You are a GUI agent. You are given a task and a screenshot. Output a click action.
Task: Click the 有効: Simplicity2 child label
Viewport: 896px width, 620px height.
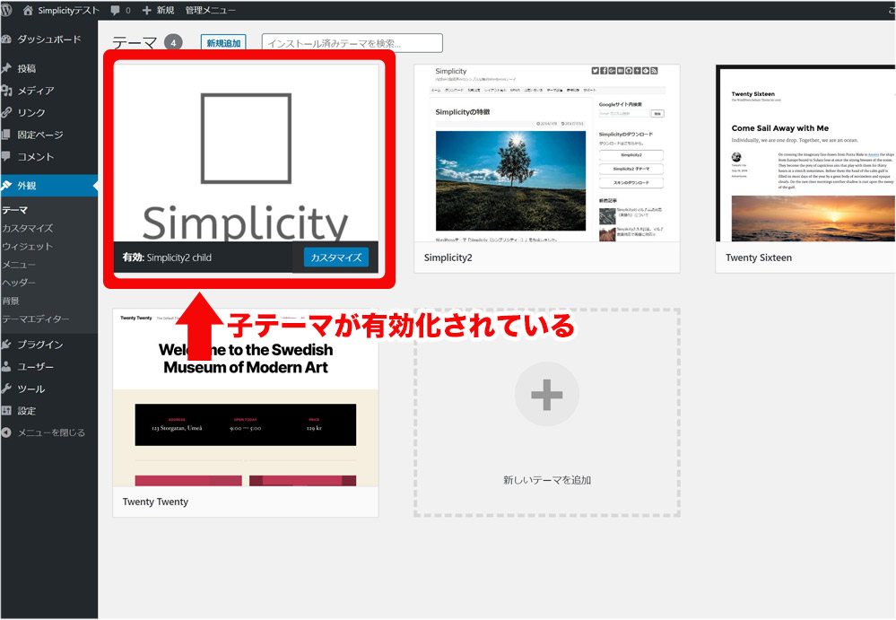click(x=167, y=258)
